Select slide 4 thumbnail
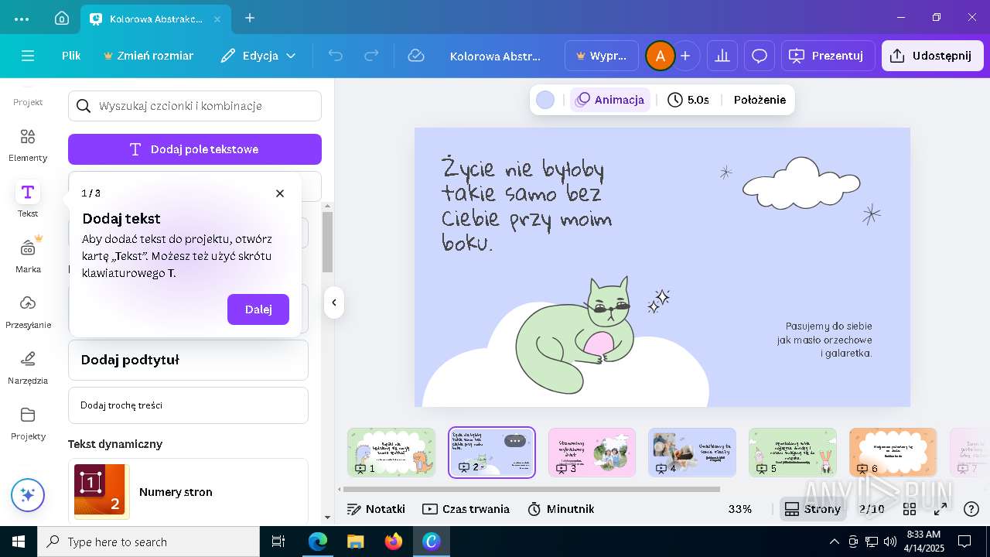This screenshot has height=557, width=990. [692, 452]
